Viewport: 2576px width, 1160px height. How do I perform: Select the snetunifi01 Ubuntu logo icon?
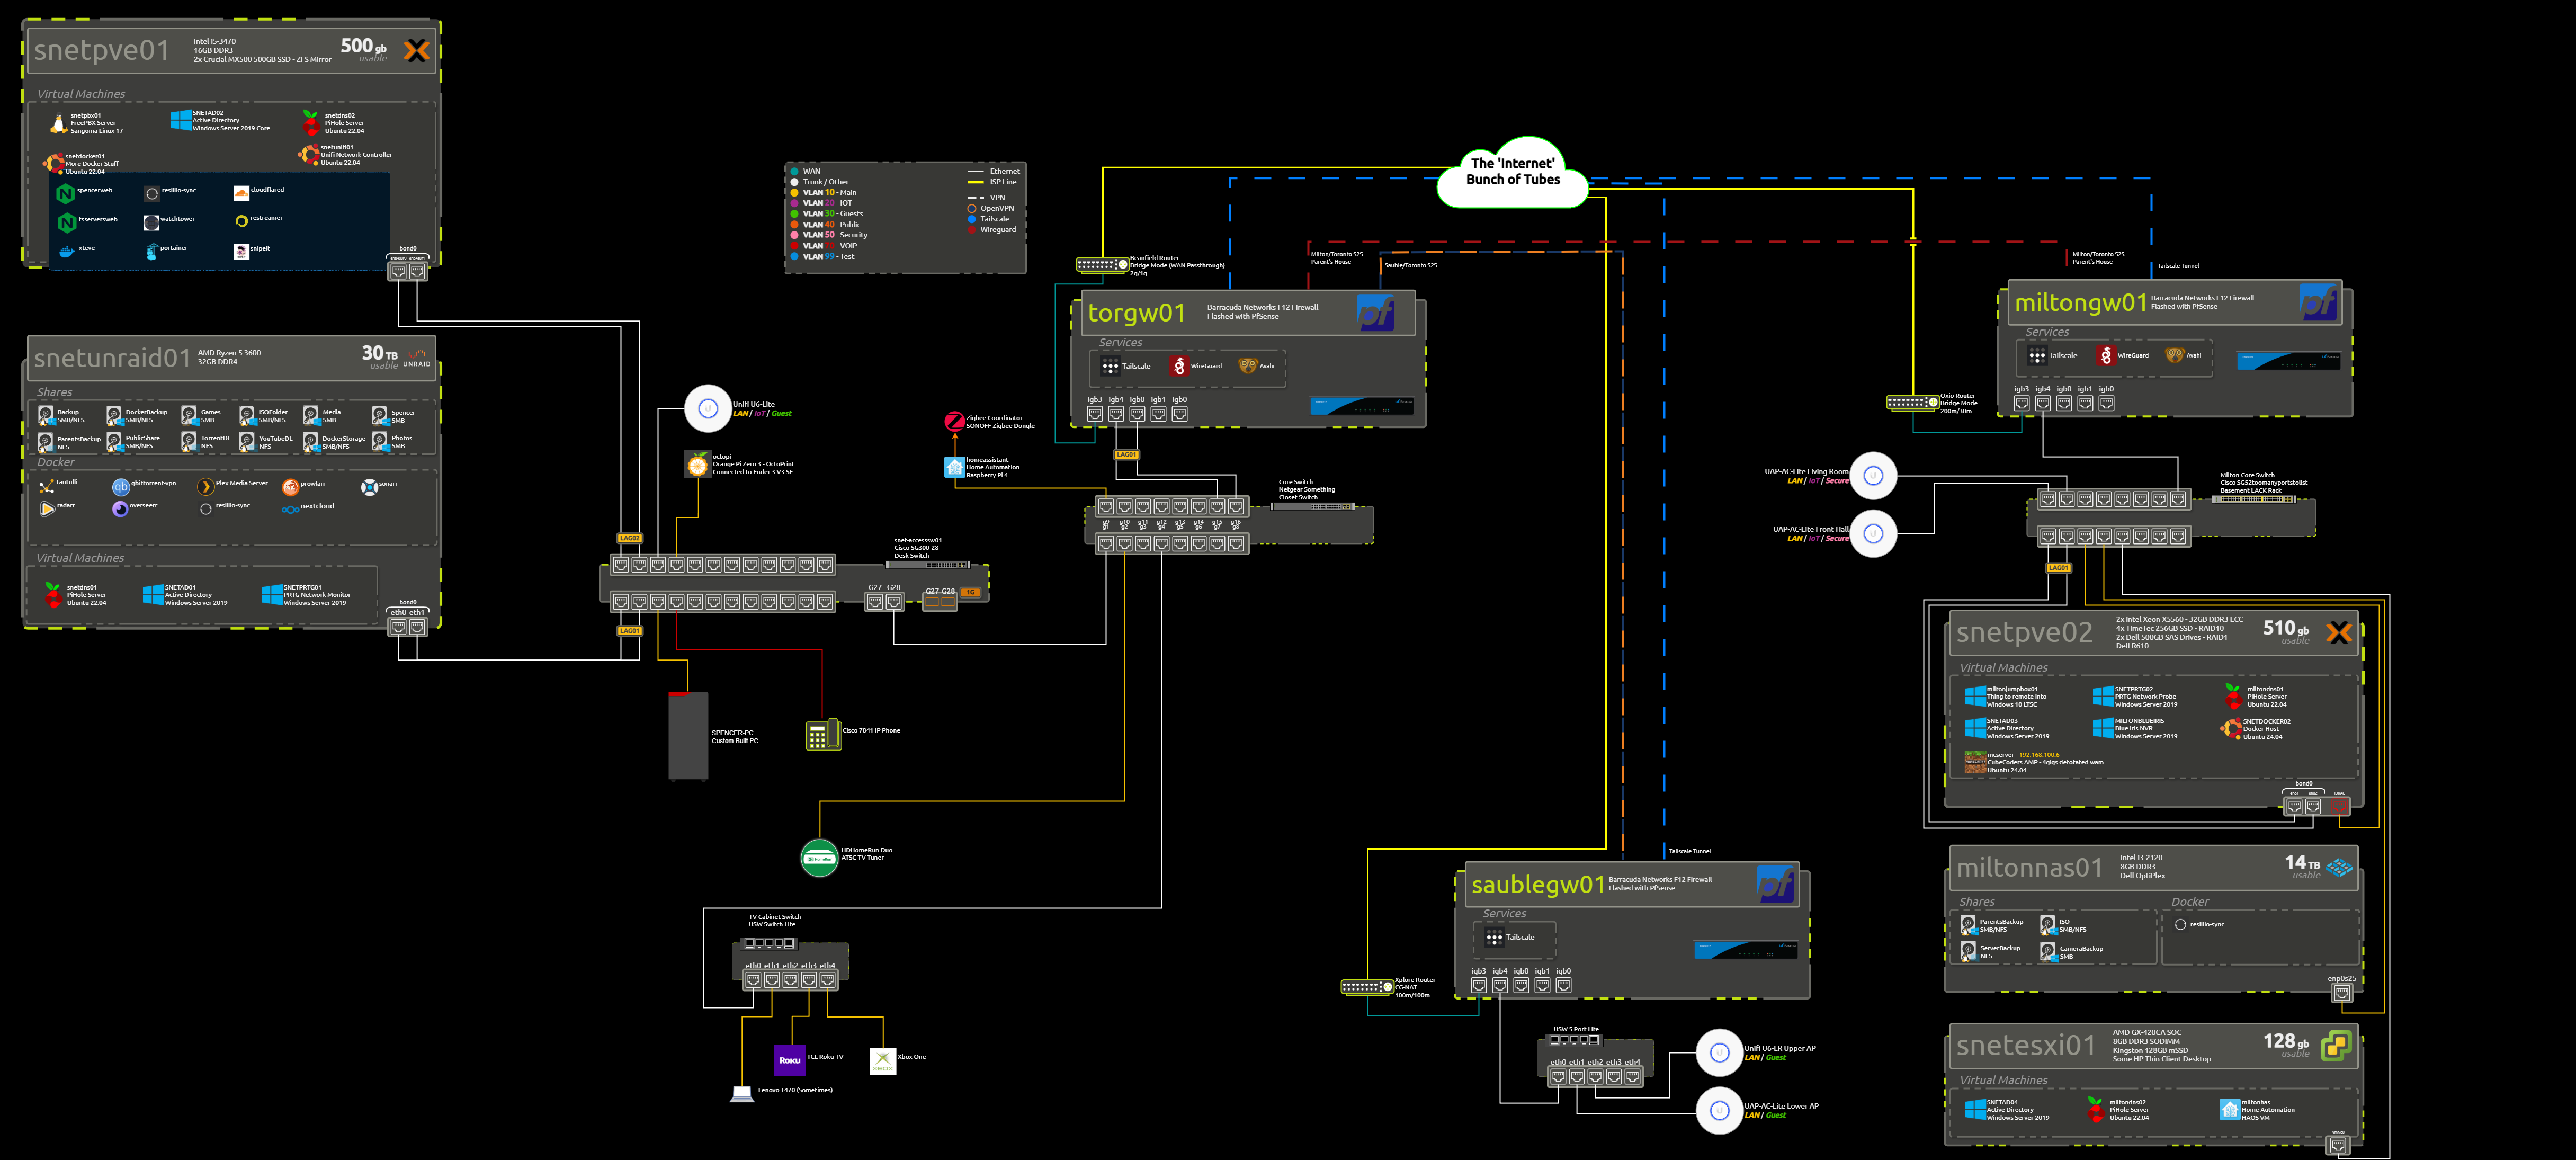tap(308, 154)
